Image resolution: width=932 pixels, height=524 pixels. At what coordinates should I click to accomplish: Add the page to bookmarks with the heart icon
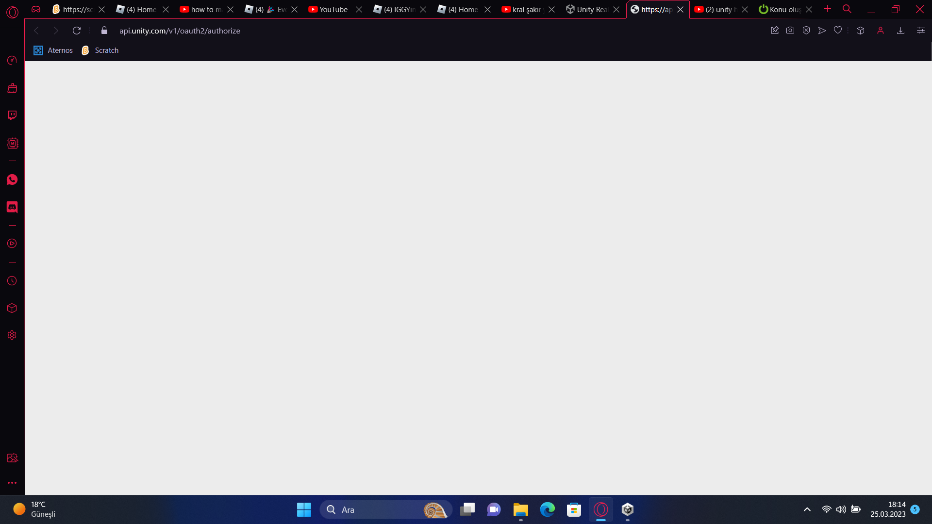point(838,31)
